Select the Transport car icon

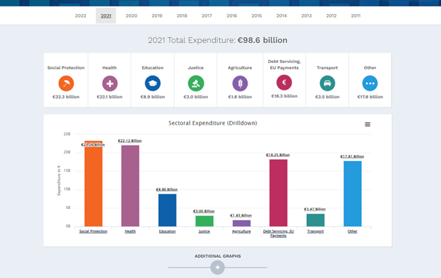(328, 83)
